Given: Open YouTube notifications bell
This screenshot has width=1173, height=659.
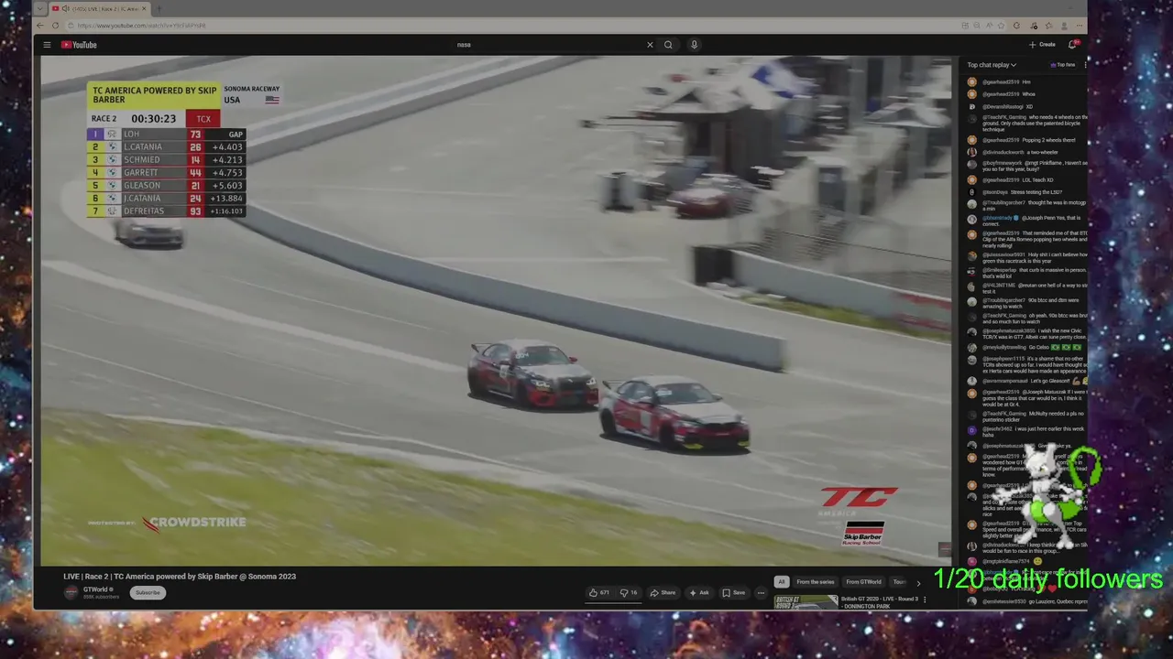Looking at the screenshot, I should (x=1072, y=45).
